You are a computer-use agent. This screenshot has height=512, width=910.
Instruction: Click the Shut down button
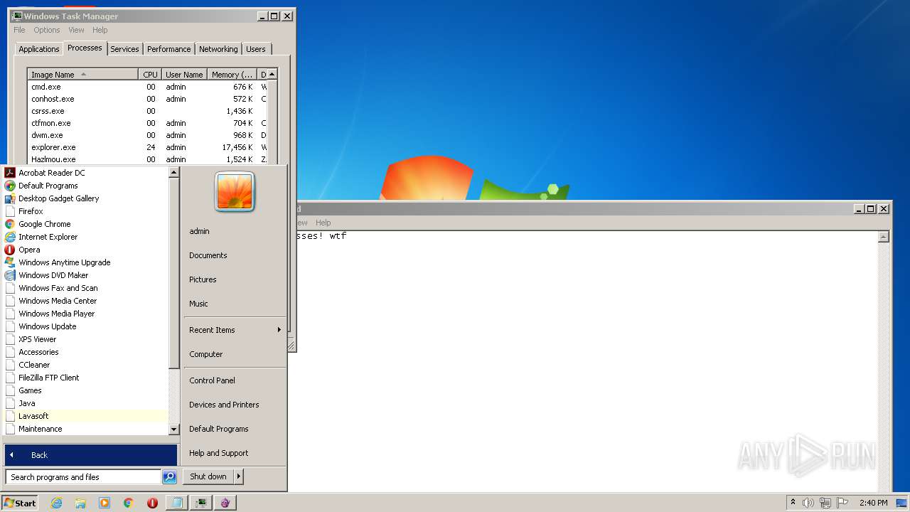[208, 476]
